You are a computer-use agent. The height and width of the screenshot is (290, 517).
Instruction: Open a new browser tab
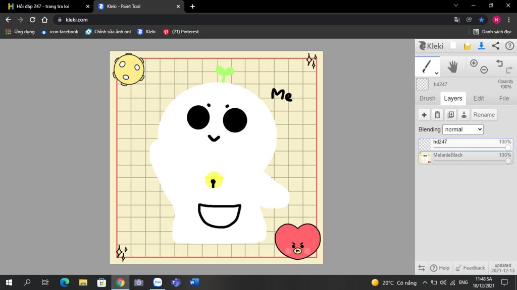point(192,6)
